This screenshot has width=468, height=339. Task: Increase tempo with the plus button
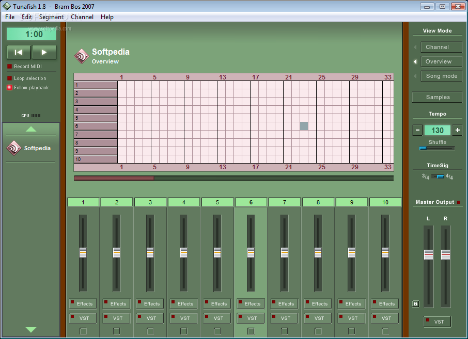coord(457,131)
